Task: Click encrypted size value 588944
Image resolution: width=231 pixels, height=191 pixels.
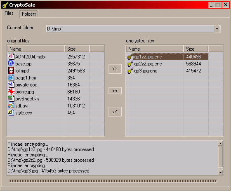Action: (193, 64)
